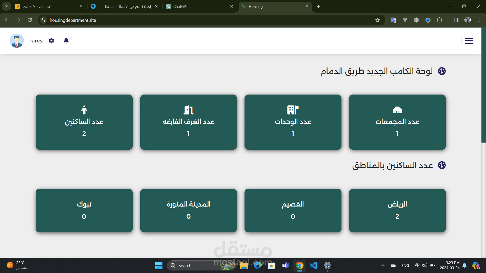Select the تبوك region card
The height and width of the screenshot is (273, 486).
[84, 211]
